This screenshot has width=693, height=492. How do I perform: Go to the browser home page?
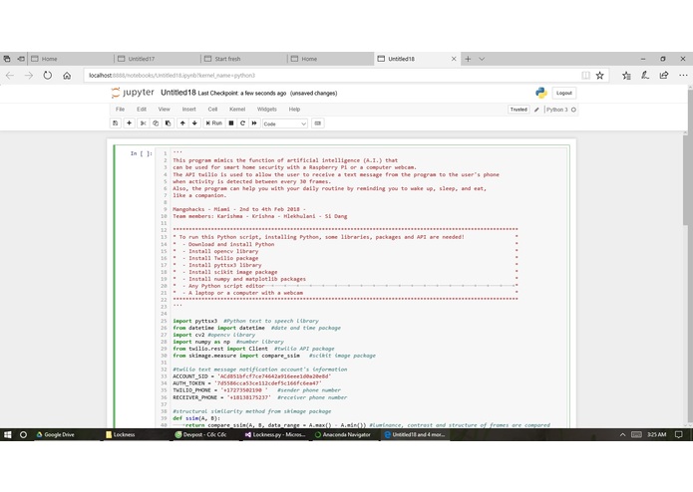pyautogui.click(x=67, y=76)
